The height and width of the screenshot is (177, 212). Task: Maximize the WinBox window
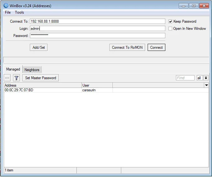pos(193,6)
